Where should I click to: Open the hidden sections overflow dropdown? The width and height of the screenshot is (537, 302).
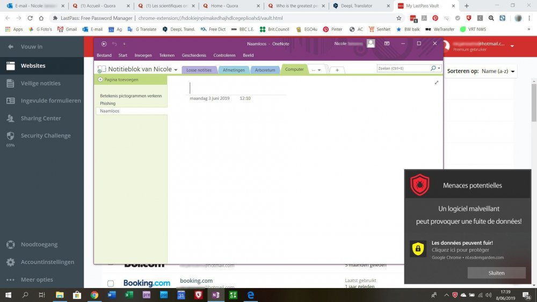(316, 70)
